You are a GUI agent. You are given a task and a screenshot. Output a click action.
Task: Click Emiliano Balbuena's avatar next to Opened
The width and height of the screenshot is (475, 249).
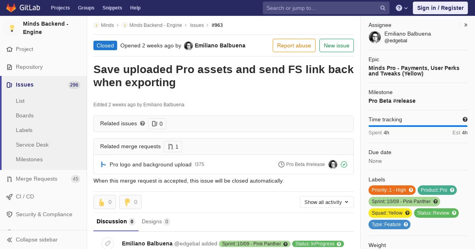coord(188,46)
